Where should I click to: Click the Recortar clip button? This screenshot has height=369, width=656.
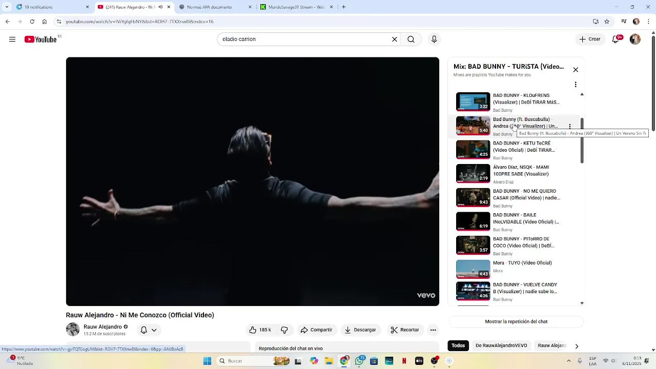tap(404, 330)
